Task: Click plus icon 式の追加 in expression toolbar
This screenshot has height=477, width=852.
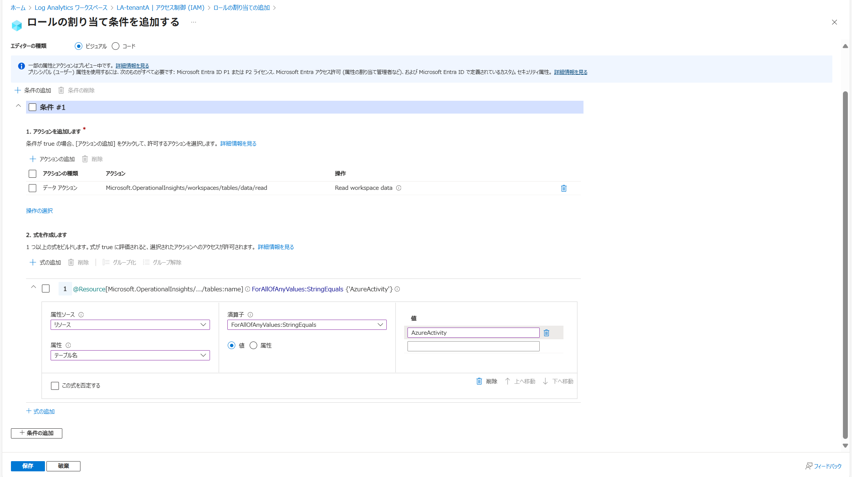Action: coord(33,262)
